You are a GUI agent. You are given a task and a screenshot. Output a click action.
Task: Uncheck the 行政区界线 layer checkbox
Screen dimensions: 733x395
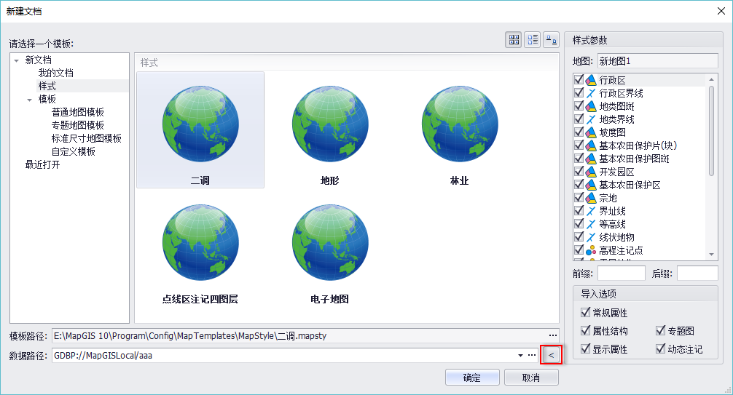pos(579,93)
